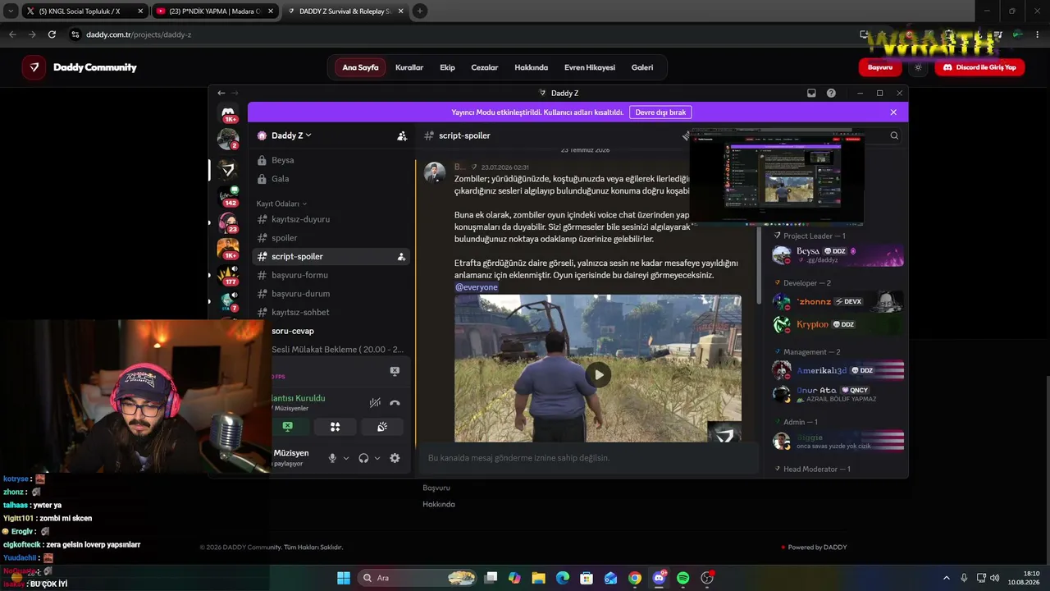Open Windows Start menu
The width and height of the screenshot is (1050, 591).
pyautogui.click(x=344, y=578)
